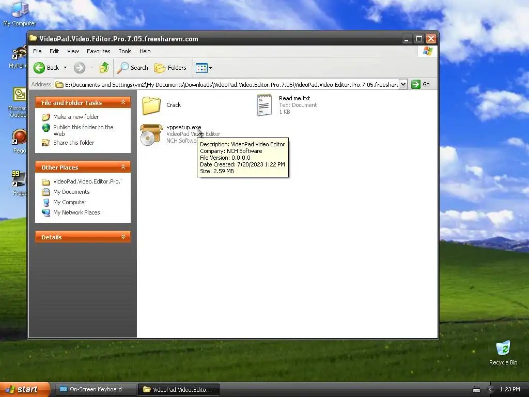Image resolution: width=529 pixels, height=397 pixels.
Task: Open My Network Places link
Action: [76, 212]
